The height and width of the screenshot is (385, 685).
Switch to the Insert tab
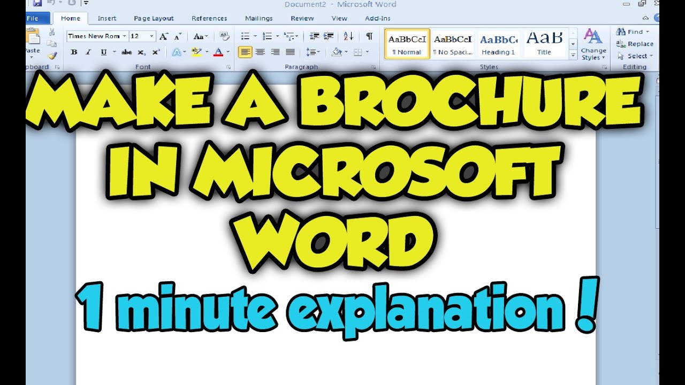coord(107,18)
